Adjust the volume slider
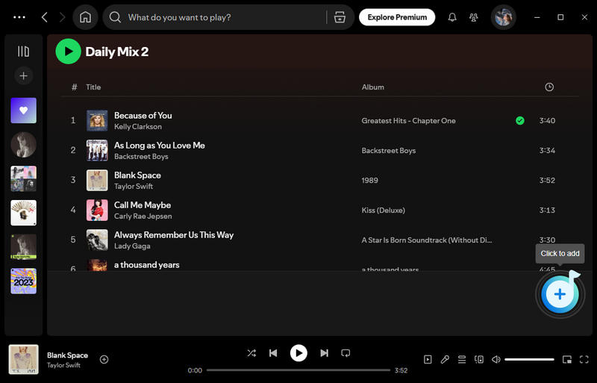The image size is (597, 383). click(x=529, y=359)
